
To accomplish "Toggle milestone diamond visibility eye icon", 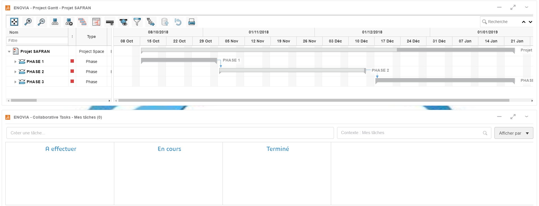I will coord(124,22).
